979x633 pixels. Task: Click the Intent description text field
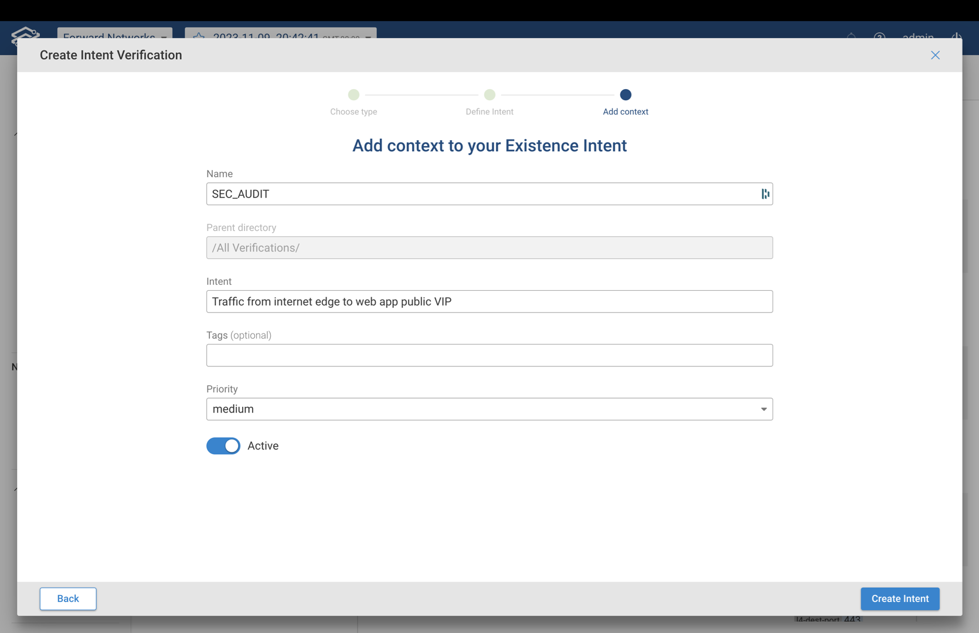point(489,301)
